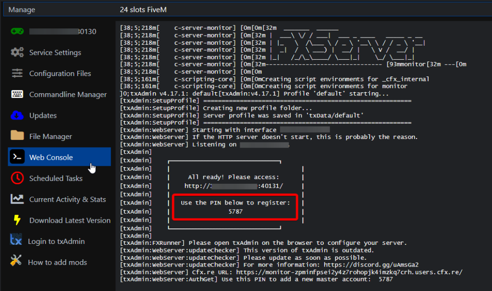Viewport: 492px width, 291px height.
Task: Click the Current Activity chart icon
Action: pos(17,199)
